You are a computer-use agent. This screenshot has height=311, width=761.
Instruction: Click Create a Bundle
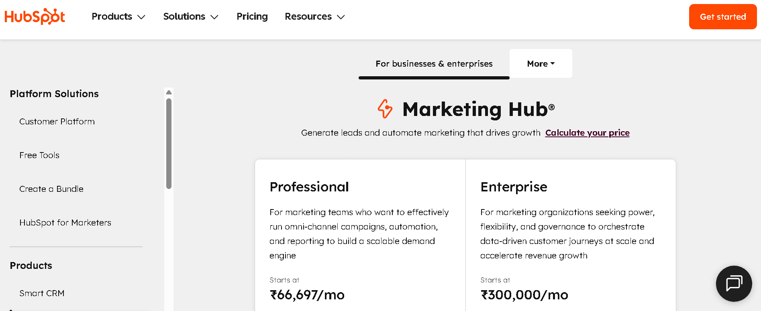[51, 189]
